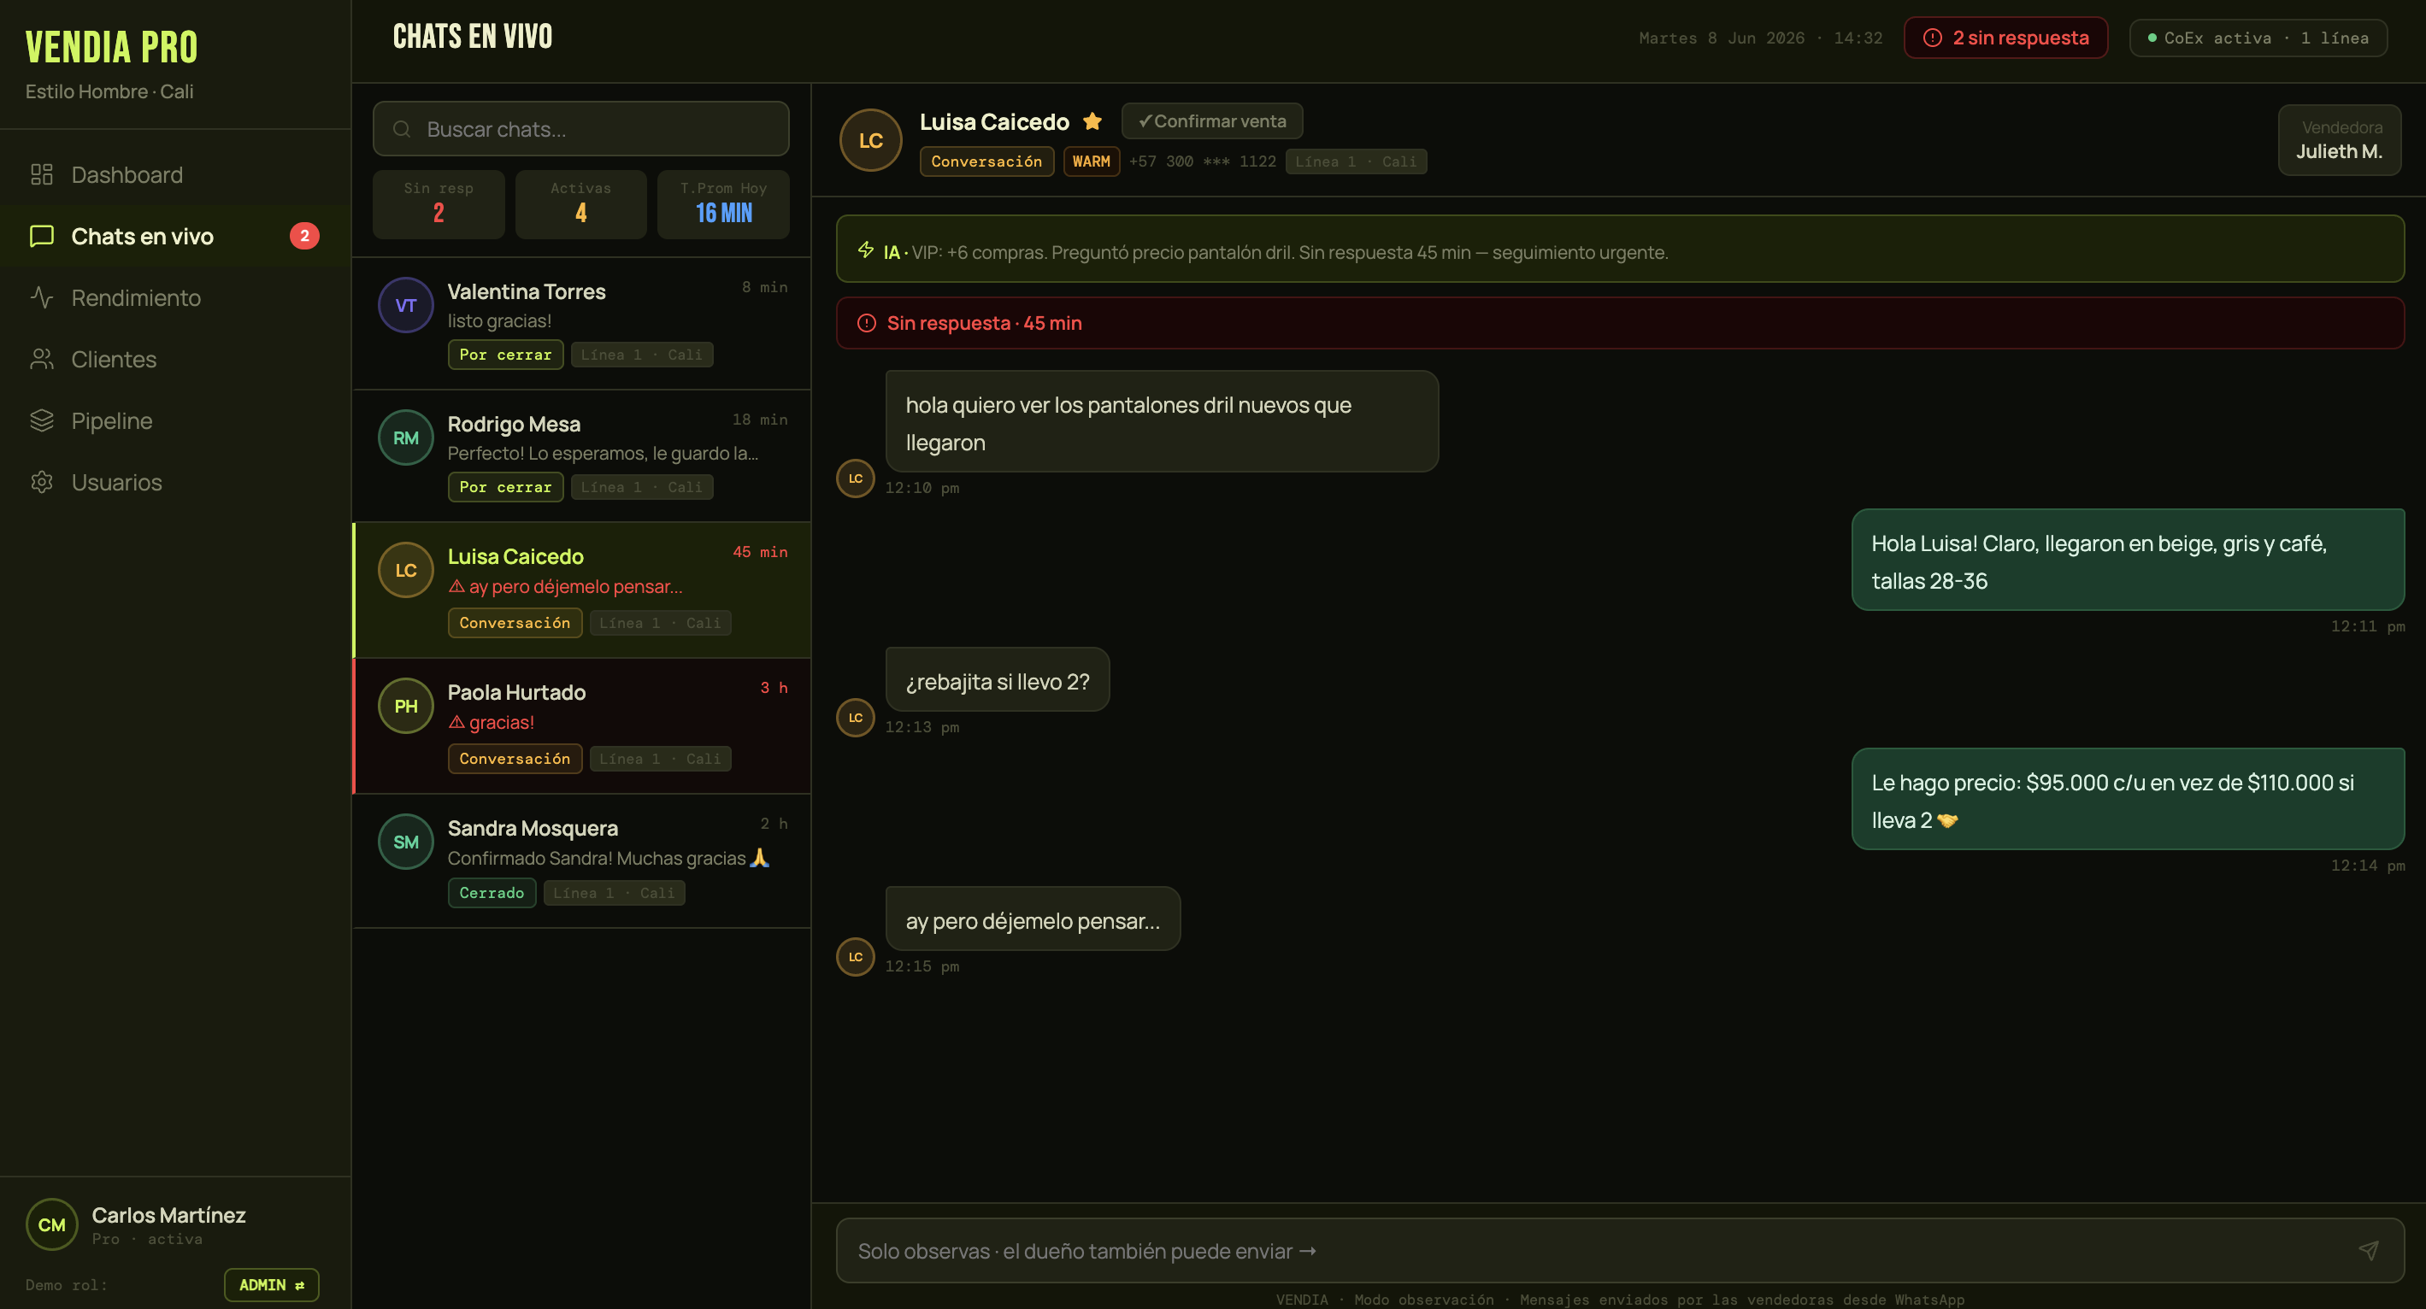Click the alert icon in Sin respuesta banner

[x=867, y=323]
